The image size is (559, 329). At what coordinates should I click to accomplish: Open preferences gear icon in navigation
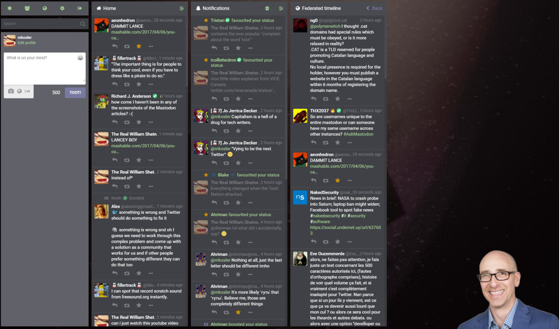tap(62, 8)
